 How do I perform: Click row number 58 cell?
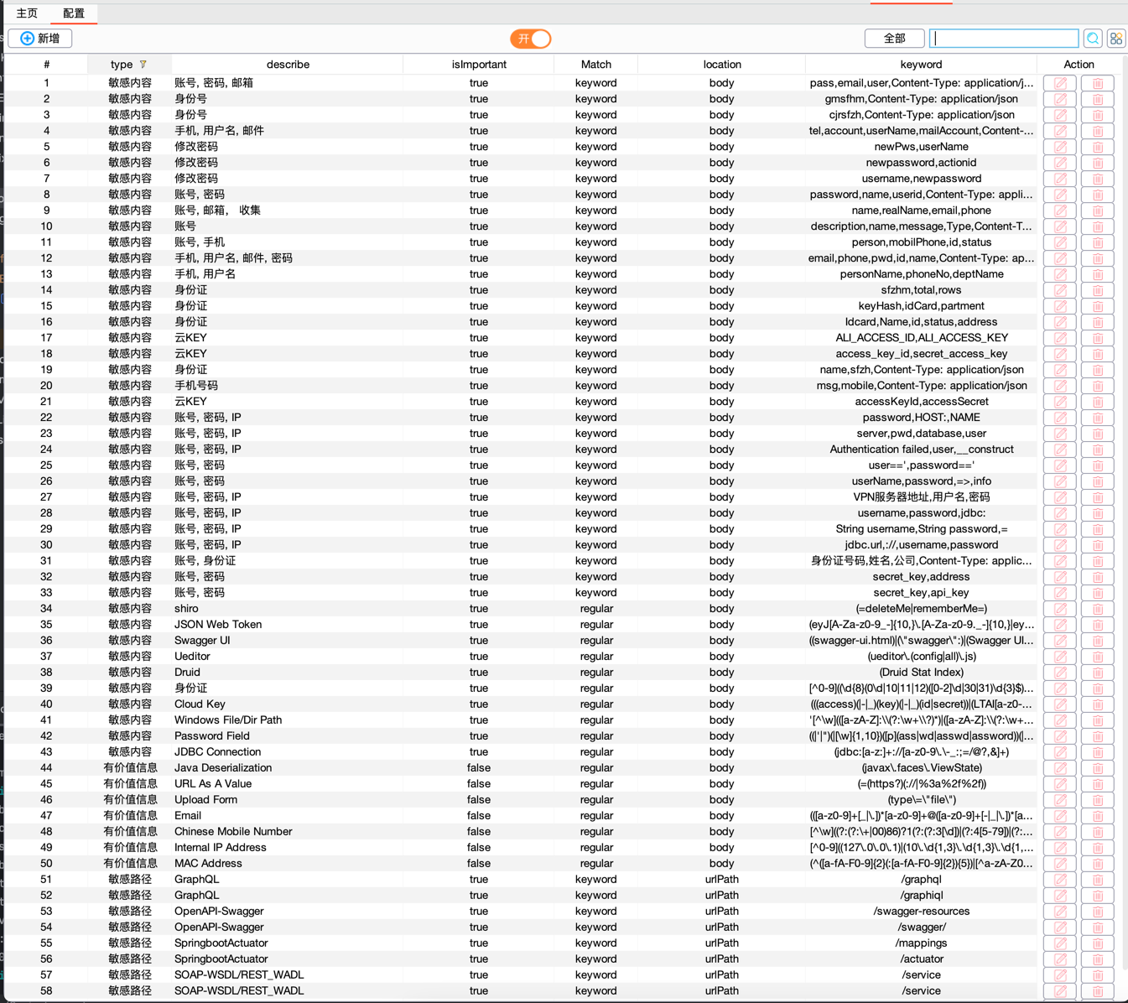coord(46,991)
